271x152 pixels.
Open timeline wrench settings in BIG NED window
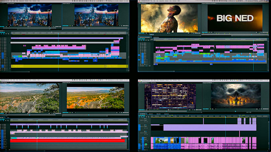point(148,40)
